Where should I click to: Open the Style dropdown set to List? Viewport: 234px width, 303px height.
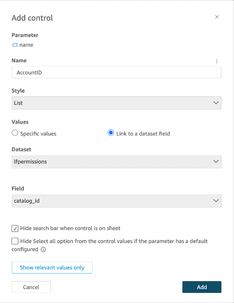116,103
